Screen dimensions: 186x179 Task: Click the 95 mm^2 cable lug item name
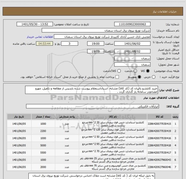[113, 146]
